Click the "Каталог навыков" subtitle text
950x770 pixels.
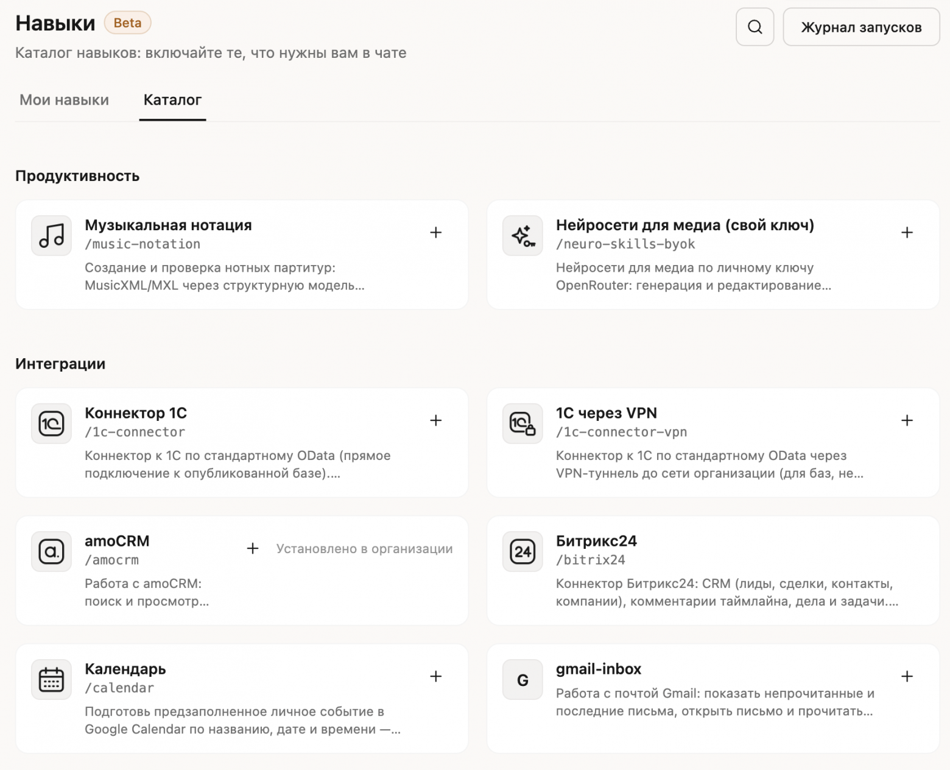click(211, 53)
